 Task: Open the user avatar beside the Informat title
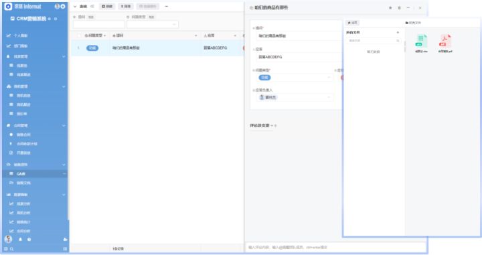[57, 6]
